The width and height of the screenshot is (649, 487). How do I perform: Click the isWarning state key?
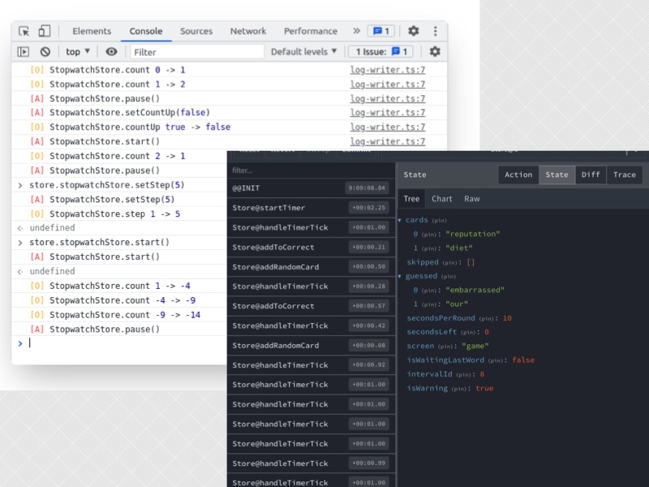[x=427, y=389]
